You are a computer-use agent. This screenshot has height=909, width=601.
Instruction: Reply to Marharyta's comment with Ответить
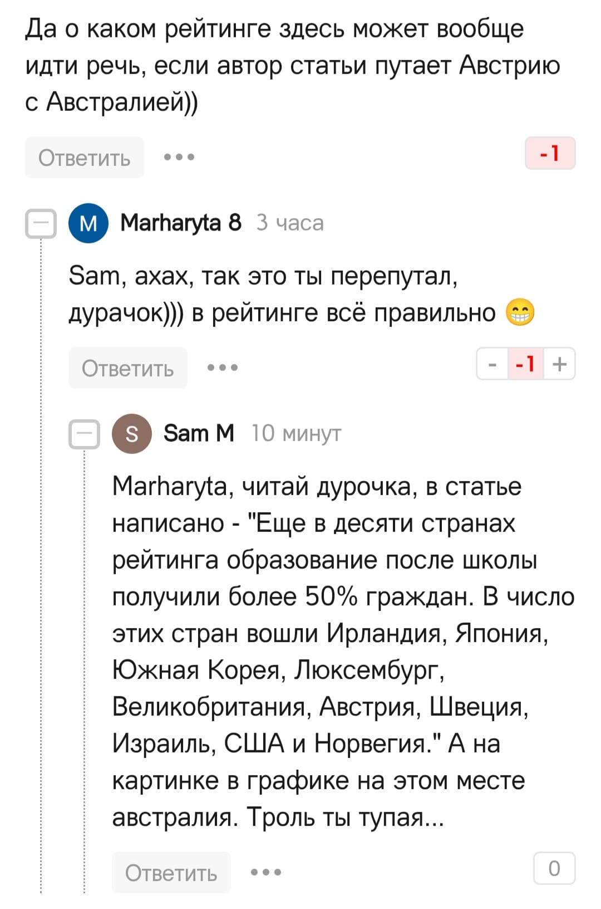tap(127, 368)
